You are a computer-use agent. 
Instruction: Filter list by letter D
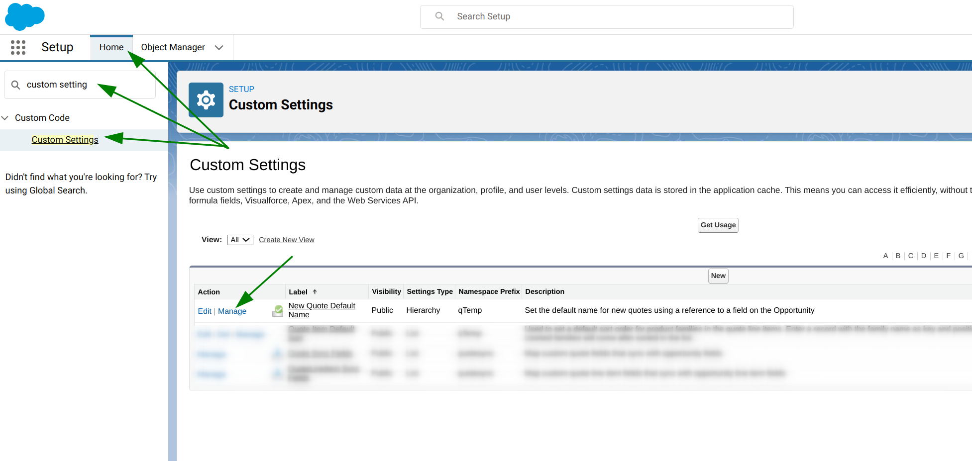[924, 256]
